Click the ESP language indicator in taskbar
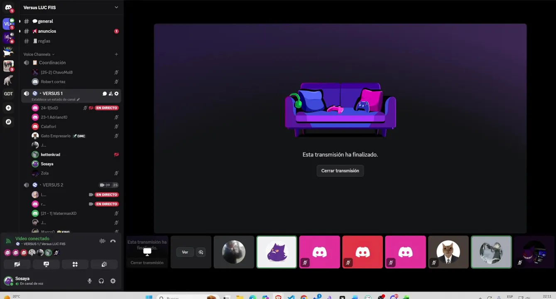The image size is (556, 299). (x=510, y=297)
